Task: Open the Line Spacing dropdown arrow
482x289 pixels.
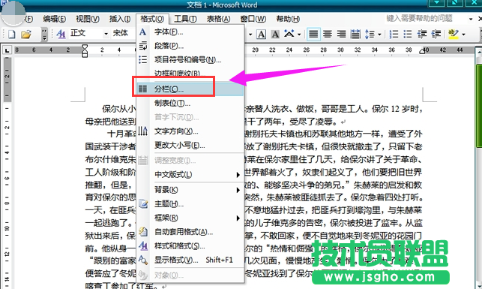Action: 379,35
